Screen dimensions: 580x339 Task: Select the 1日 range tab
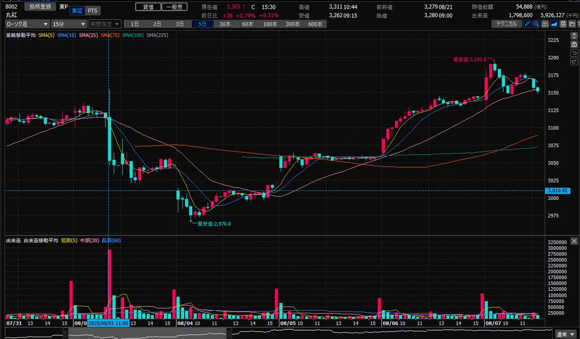tap(135, 24)
